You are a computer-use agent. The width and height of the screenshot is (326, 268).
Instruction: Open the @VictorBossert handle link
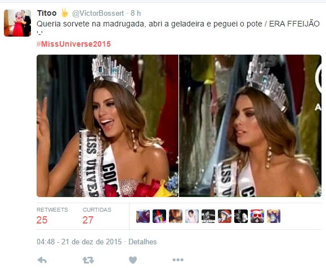(98, 14)
